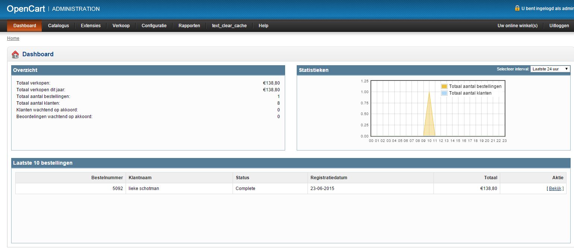Open the Verkoop menu

pyautogui.click(x=121, y=26)
